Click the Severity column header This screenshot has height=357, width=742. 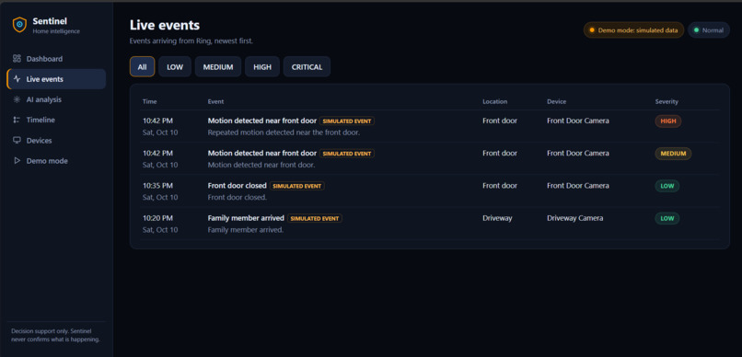pyautogui.click(x=667, y=101)
